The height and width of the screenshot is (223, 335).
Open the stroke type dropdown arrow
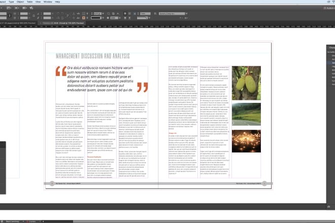coord(103,18)
